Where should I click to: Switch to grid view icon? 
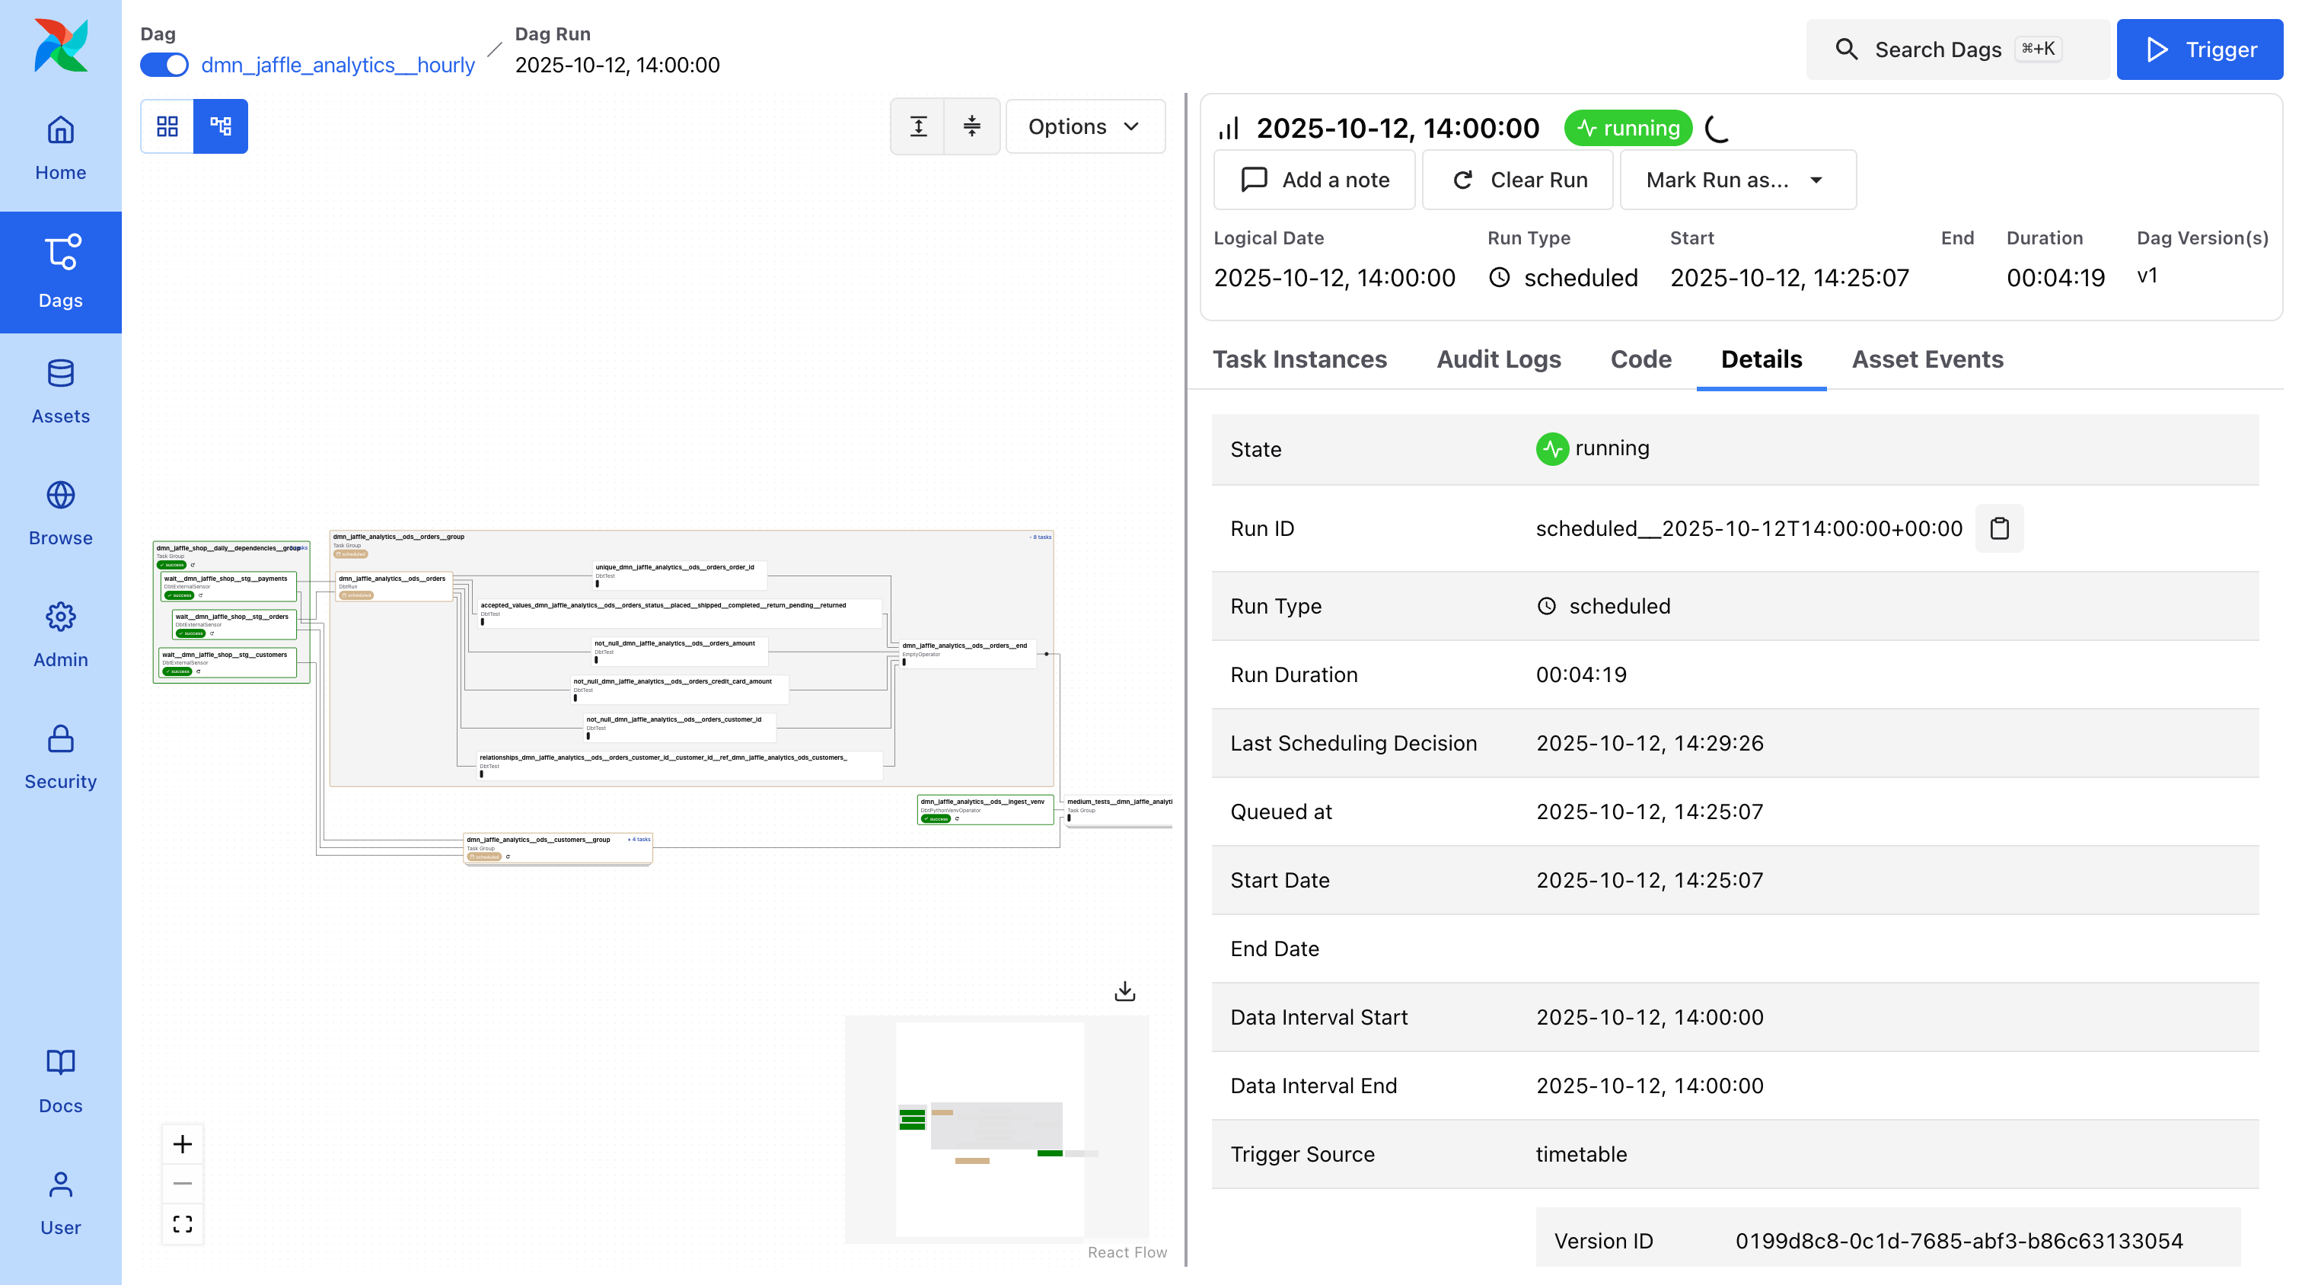(x=167, y=126)
